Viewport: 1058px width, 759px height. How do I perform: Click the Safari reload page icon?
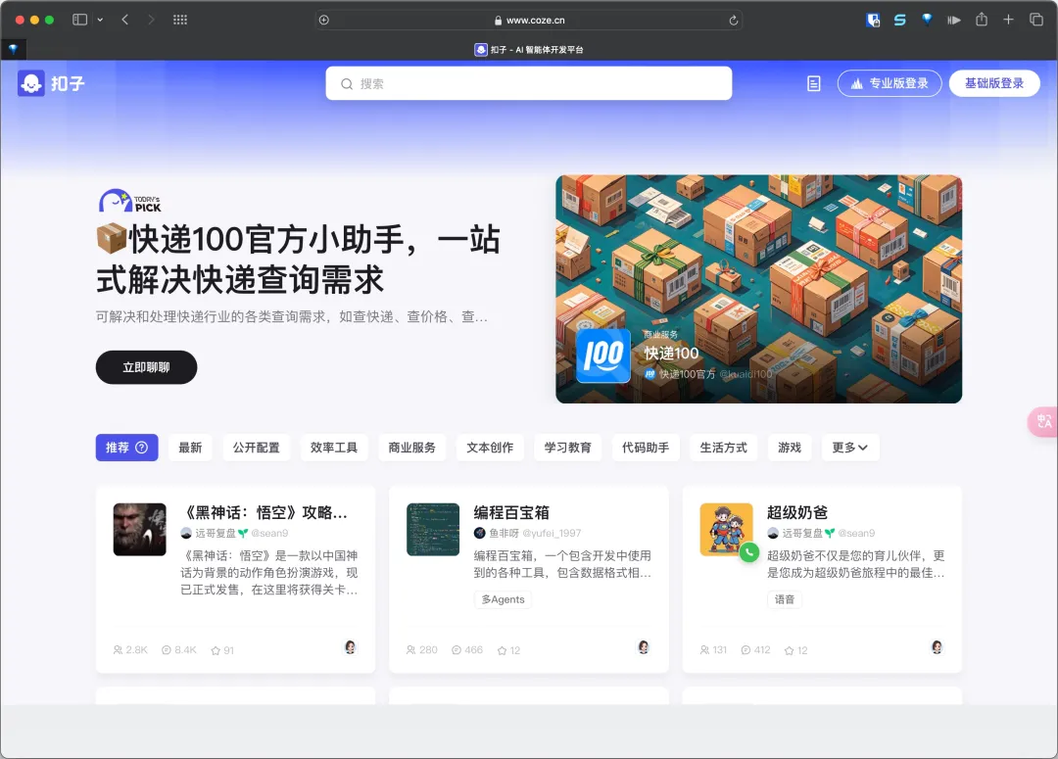733,20
